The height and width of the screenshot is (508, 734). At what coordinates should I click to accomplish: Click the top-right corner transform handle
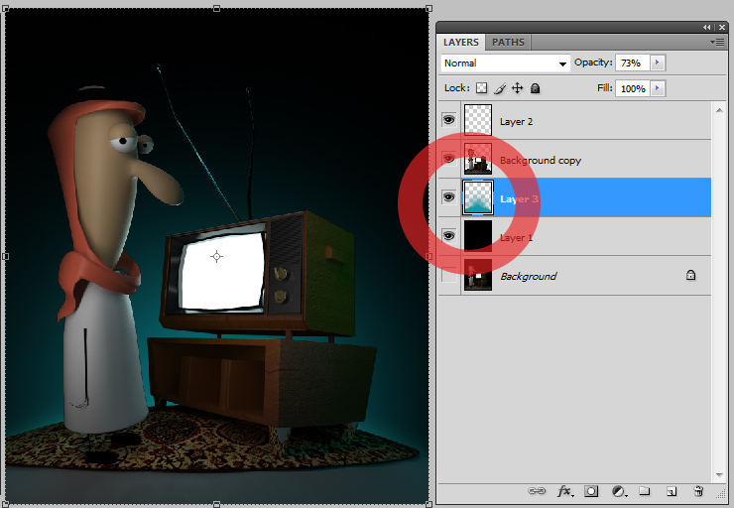coord(428,8)
